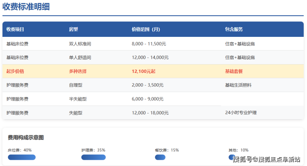
Task: Click the highlighted 起步价格 row label
Action: coord(15,71)
